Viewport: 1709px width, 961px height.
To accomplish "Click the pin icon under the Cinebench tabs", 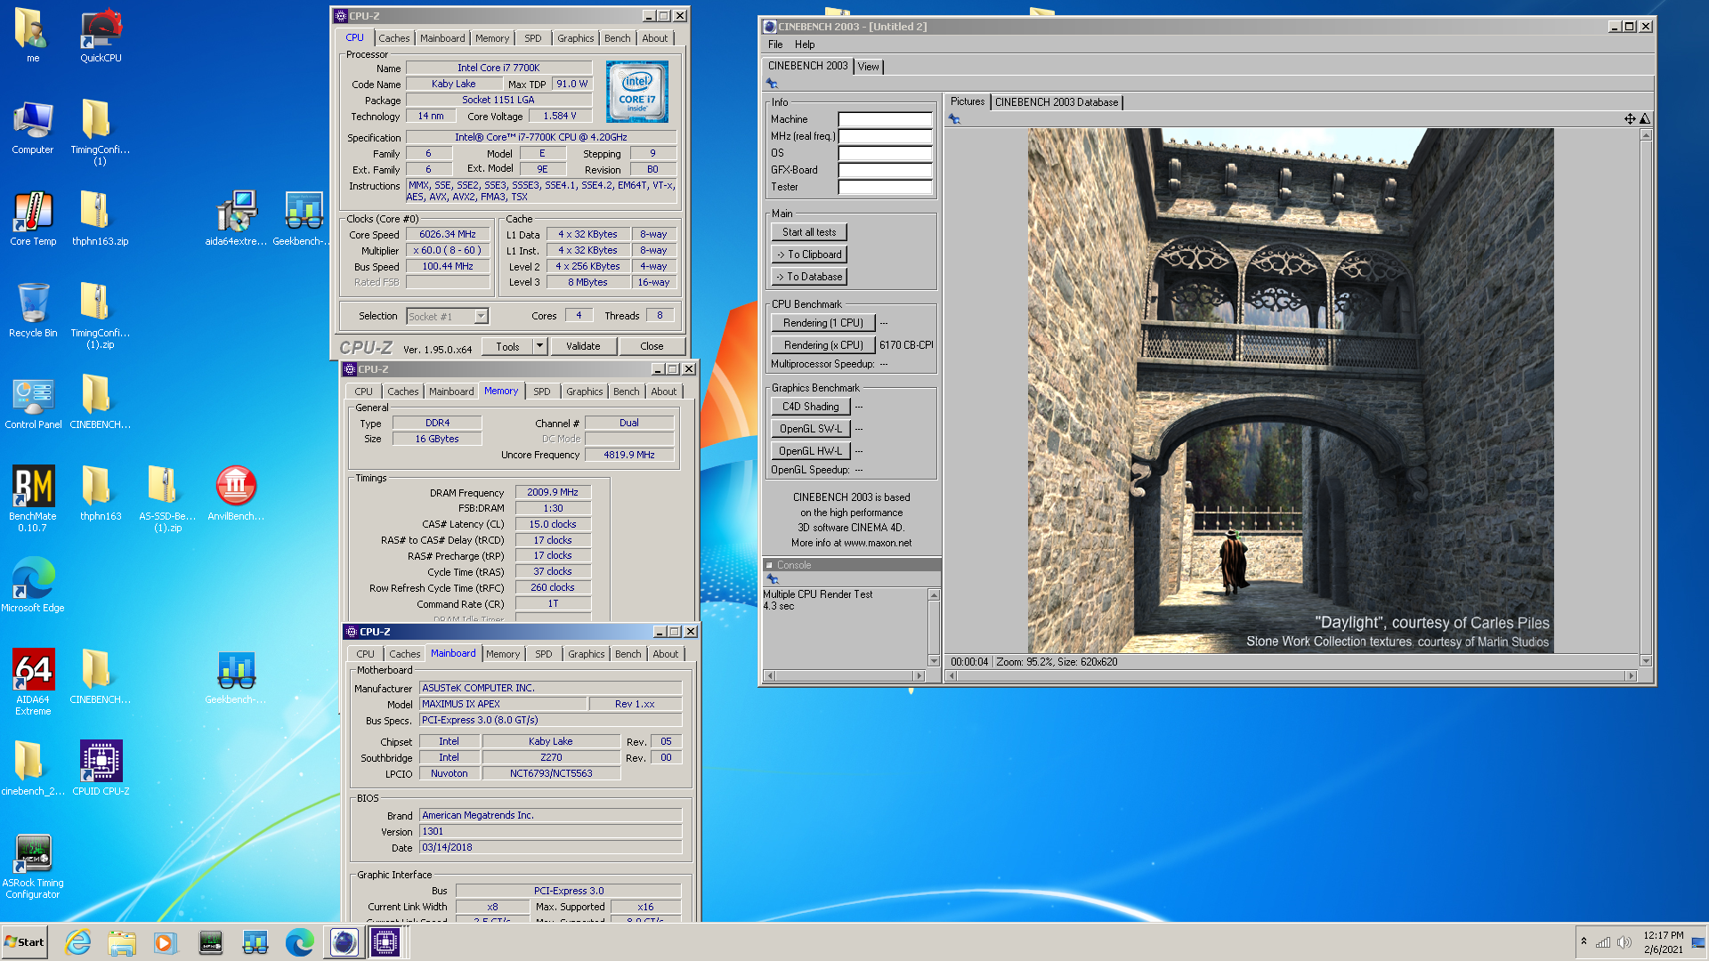I will pyautogui.click(x=772, y=83).
